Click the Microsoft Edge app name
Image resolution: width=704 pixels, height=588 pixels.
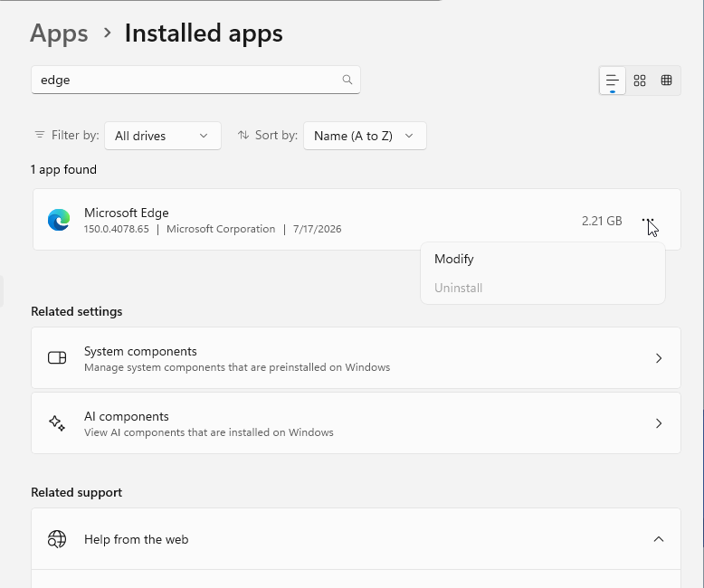pos(127,213)
